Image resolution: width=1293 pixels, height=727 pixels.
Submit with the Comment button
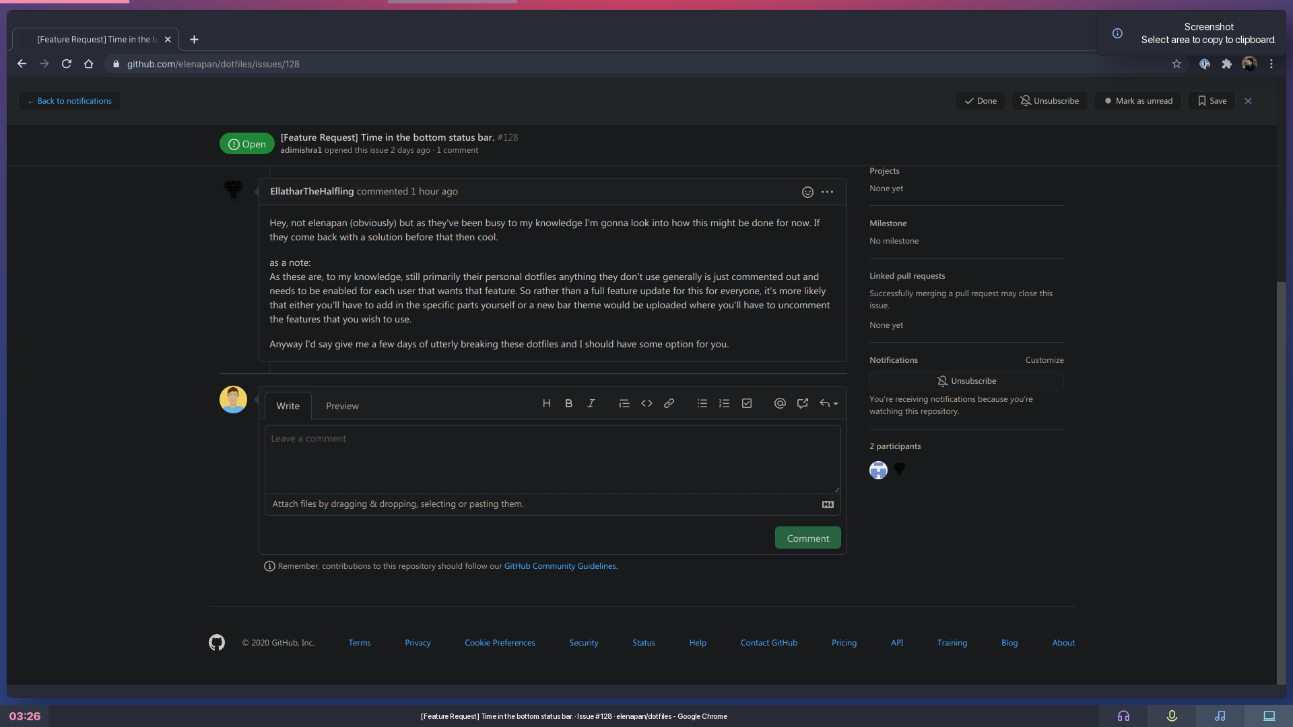807,539
